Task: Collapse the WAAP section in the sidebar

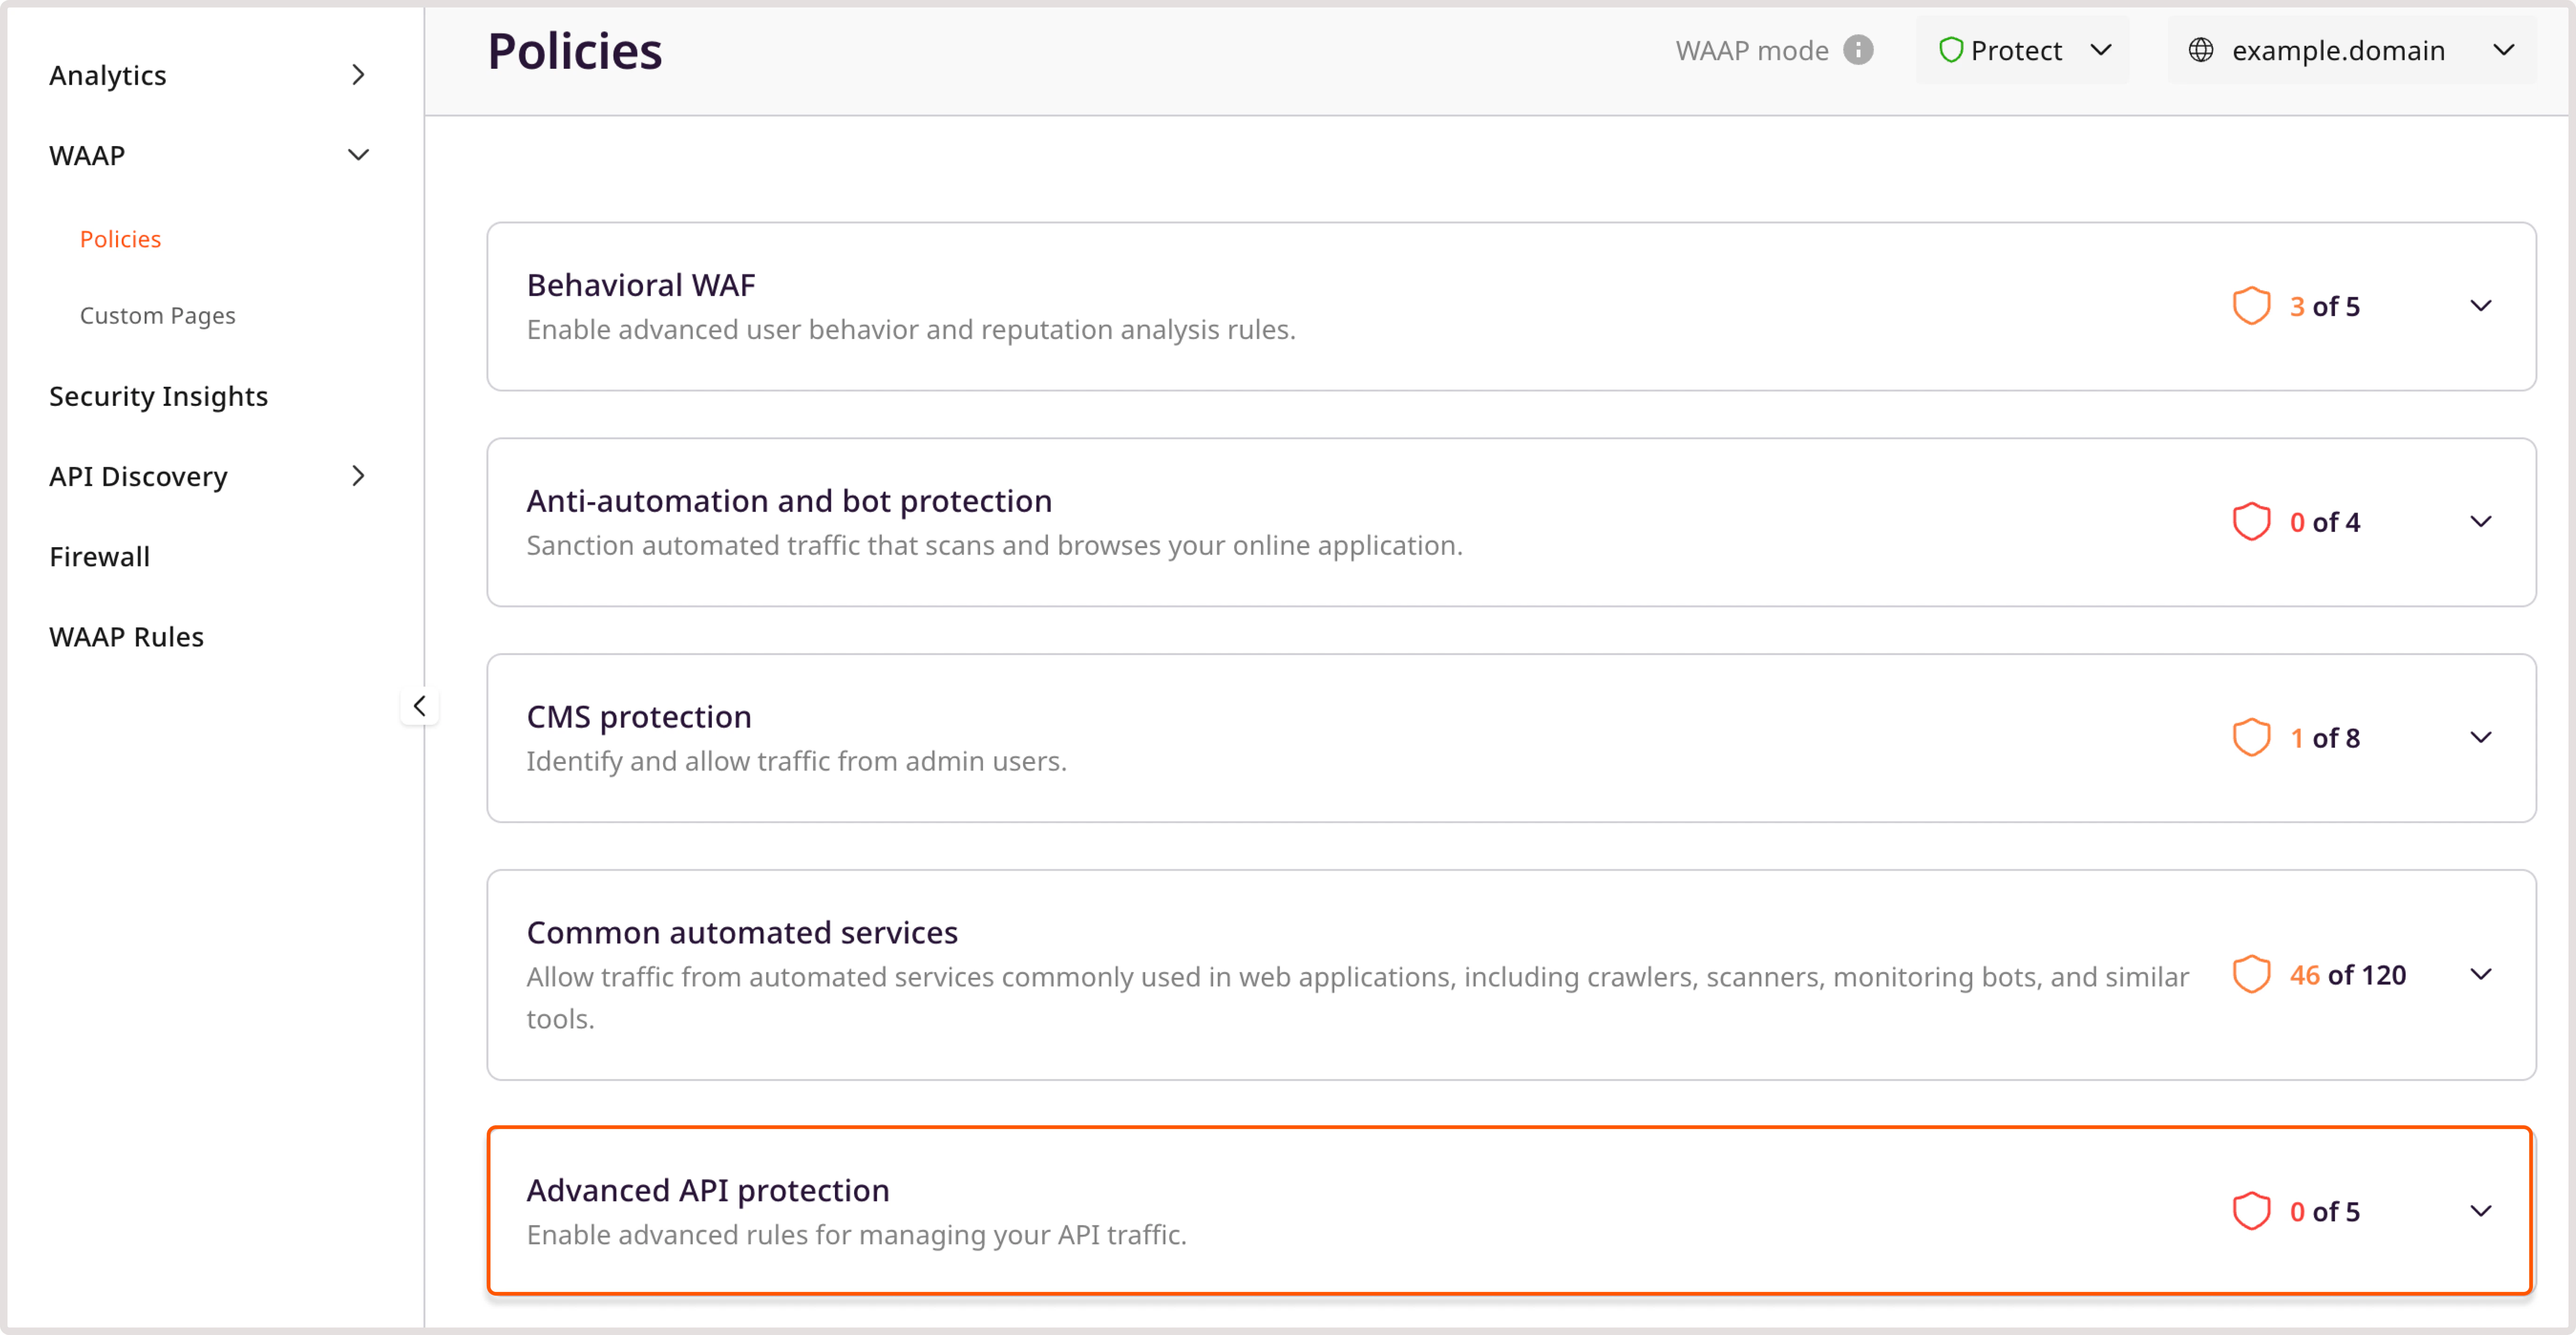Action: pos(358,155)
